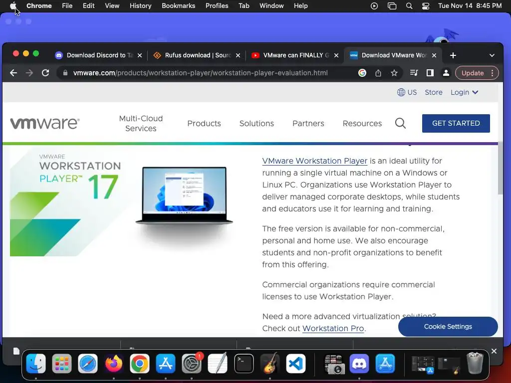This screenshot has width=511, height=383.
Task: Click the browser forward arrow
Action: point(29,73)
